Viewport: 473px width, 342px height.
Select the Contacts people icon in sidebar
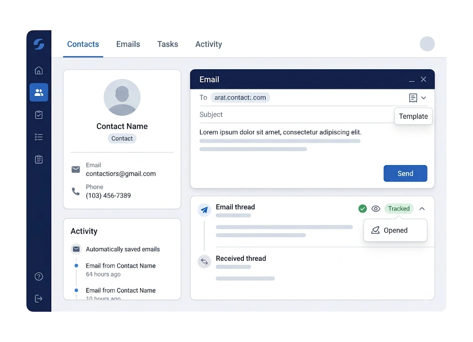tap(39, 92)
